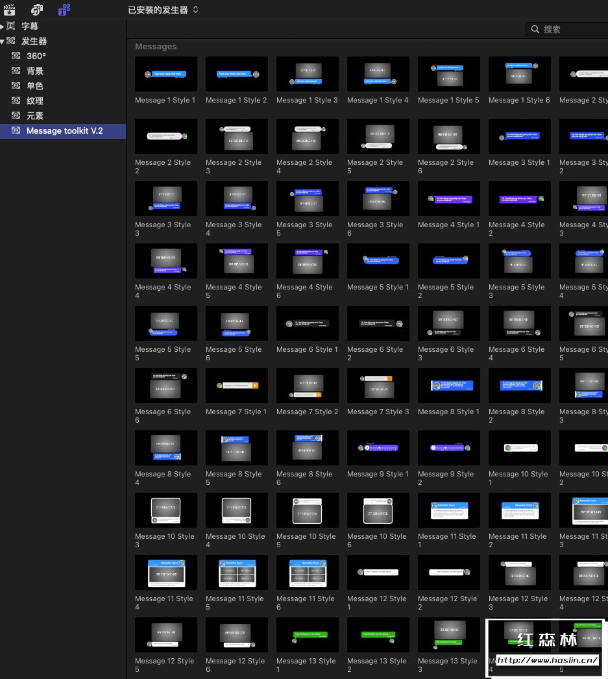The width and height of the screenshot is (608, 679).
Task: Click the Message 6 Style 3 label
Action: coord(446,353)
